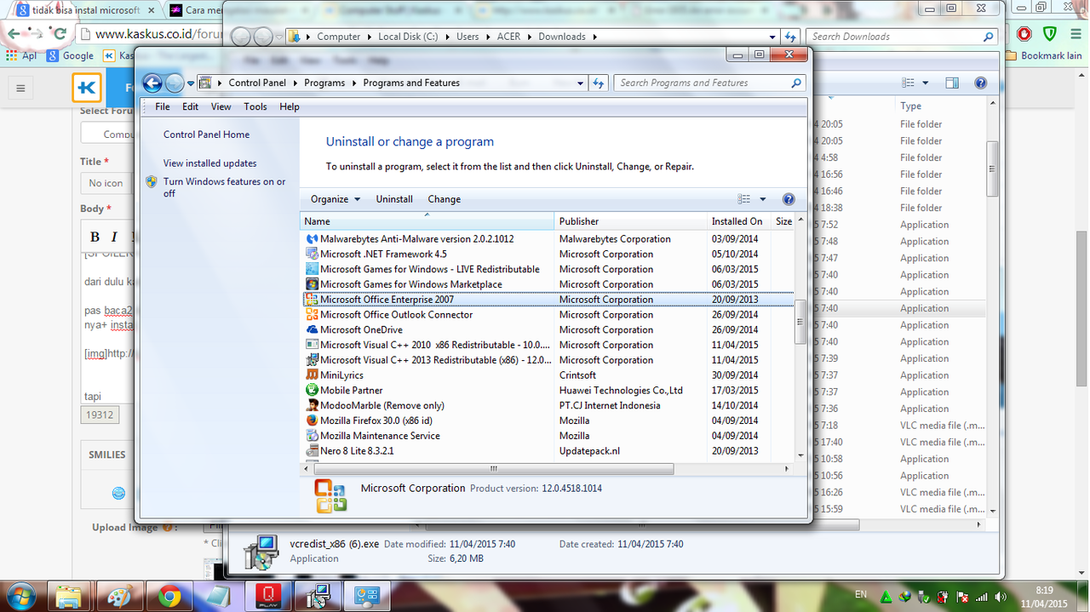The height and width of the screenshot is (612, 1090).
Task: Open Notepad from the taskbar
Action: click(218, 595)
